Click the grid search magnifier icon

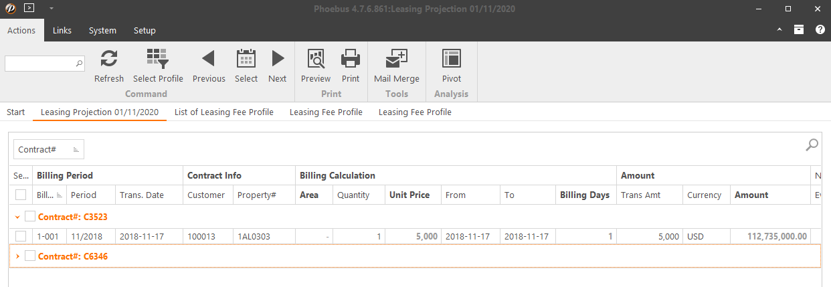tap(812, 145)
